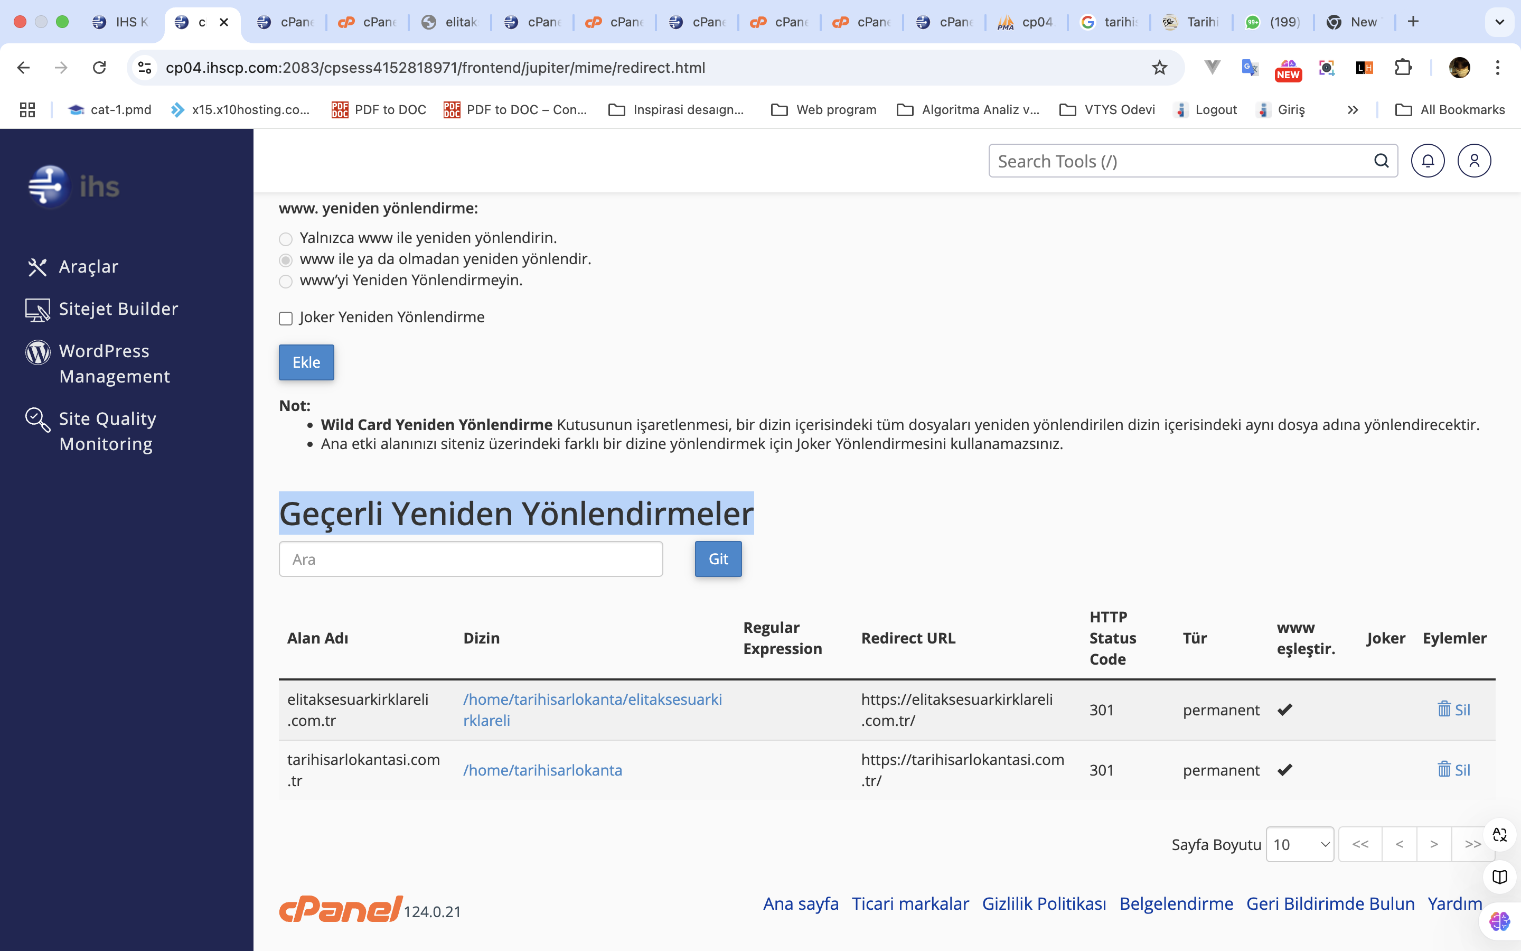This screenshot has width=1521, height=951.
Task: Open Logout bookmark
Action: pyautogui.click(x=1206, y=109)
